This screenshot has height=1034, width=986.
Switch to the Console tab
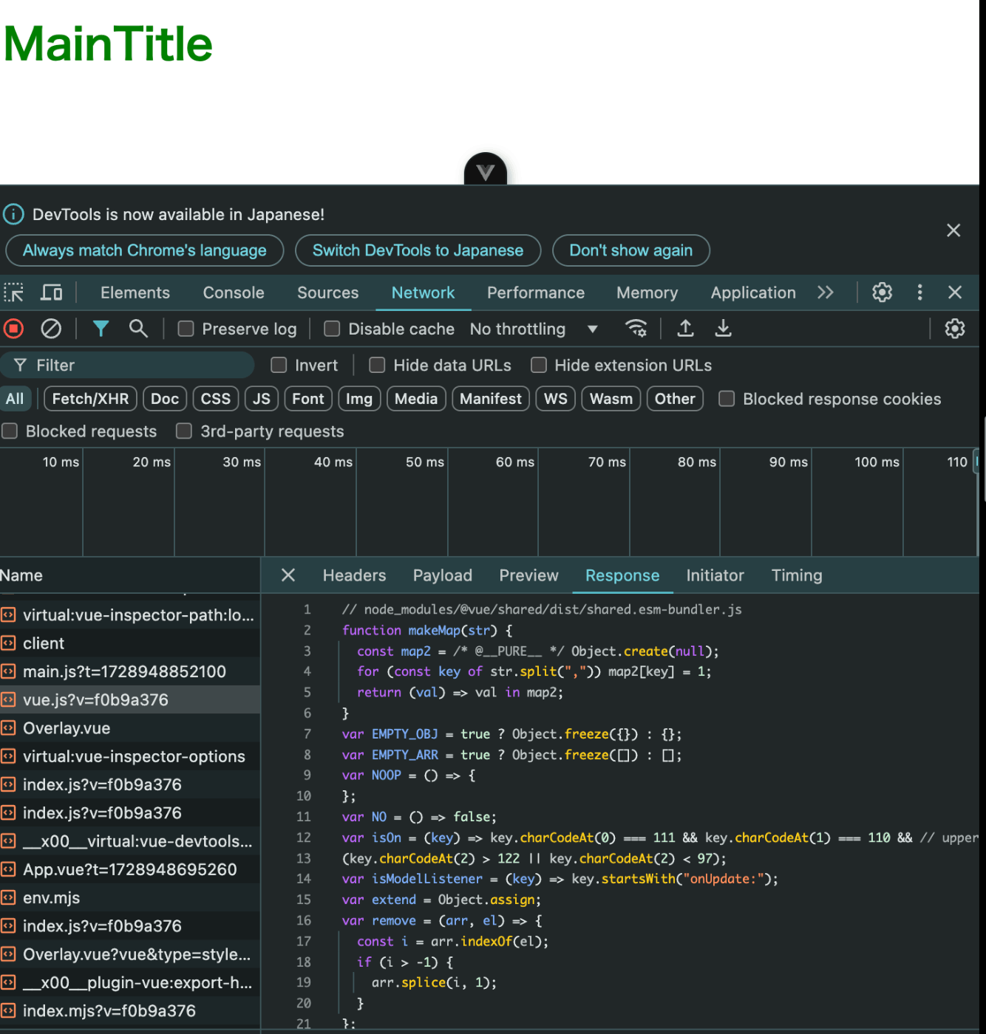pos(234,292)
